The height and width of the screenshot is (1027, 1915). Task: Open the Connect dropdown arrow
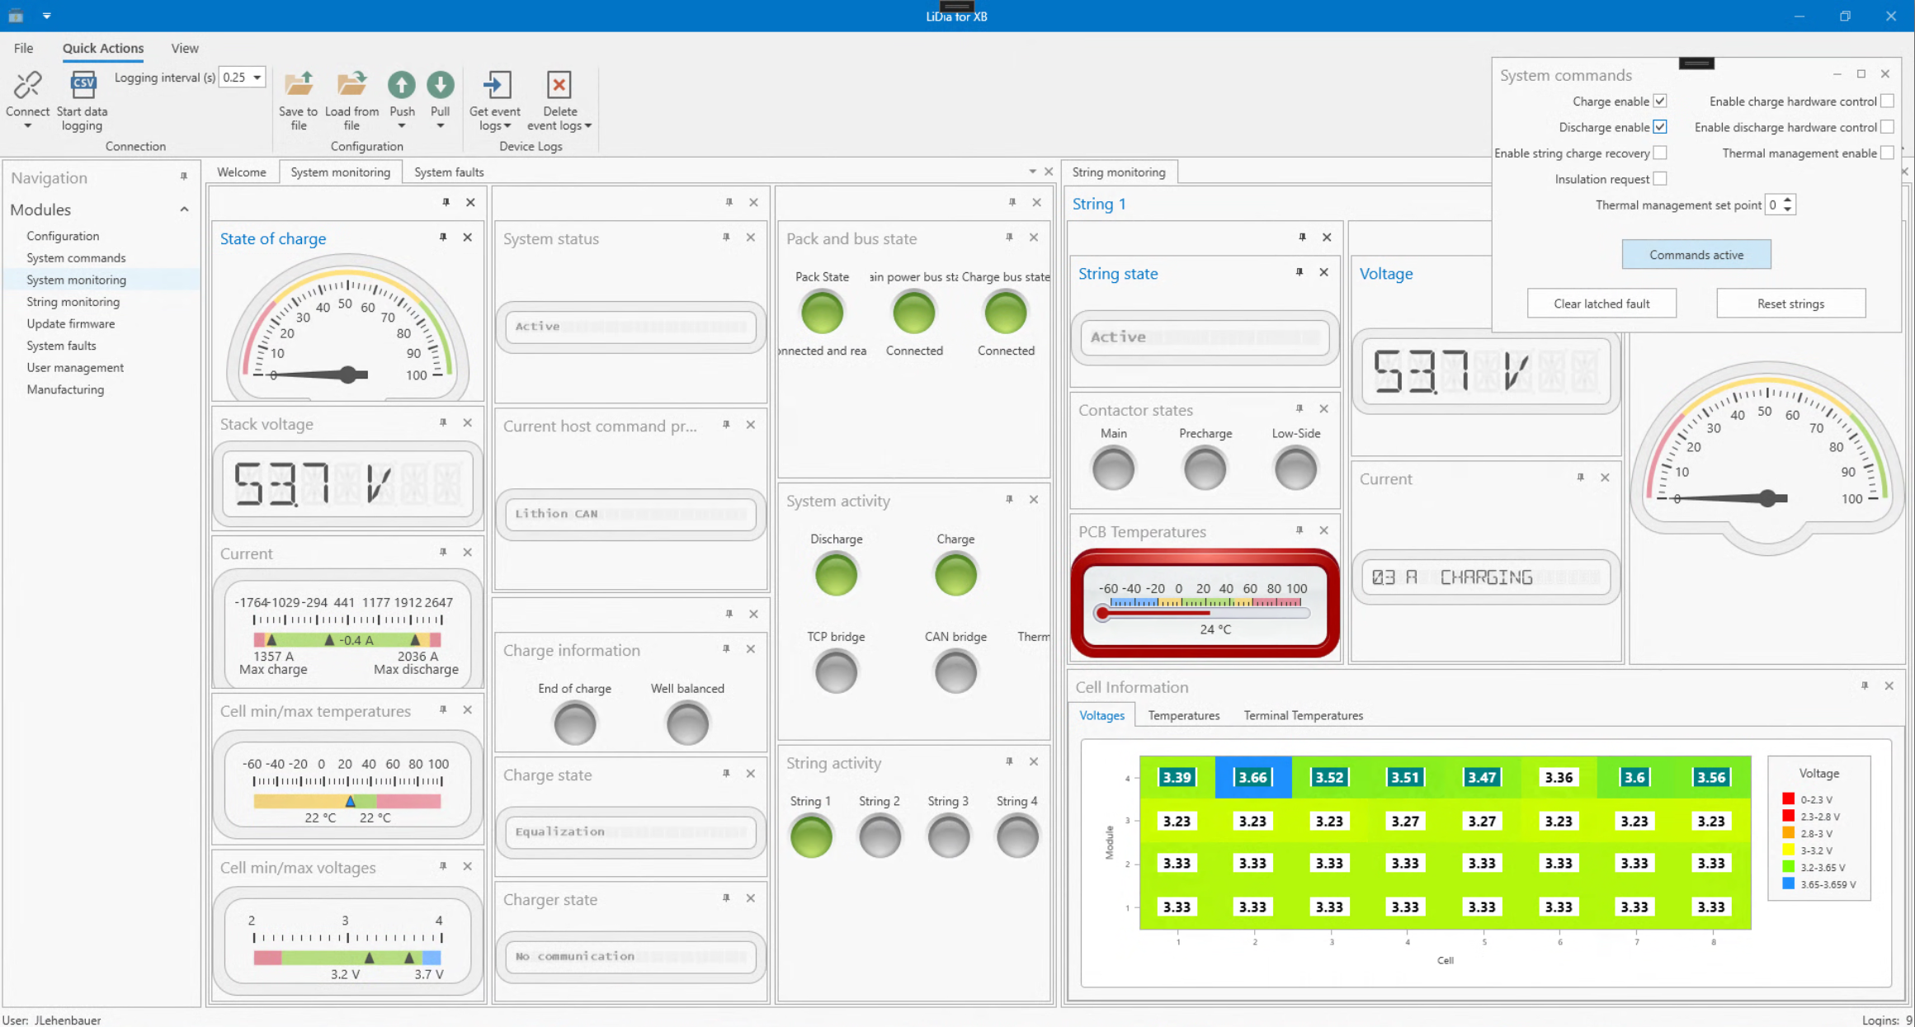(27, 126)
